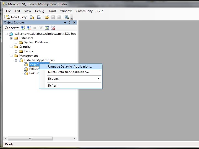Click the scroll left arrow in Object Explorer
Screen dimensions: 199x149
[5, 138]
